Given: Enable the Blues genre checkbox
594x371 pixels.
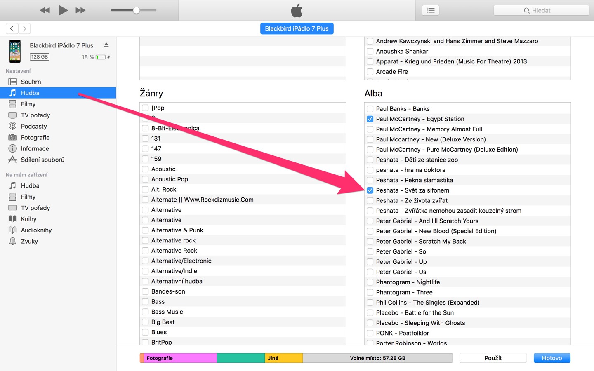Looking at the screenshot, I should pos(145,332).
